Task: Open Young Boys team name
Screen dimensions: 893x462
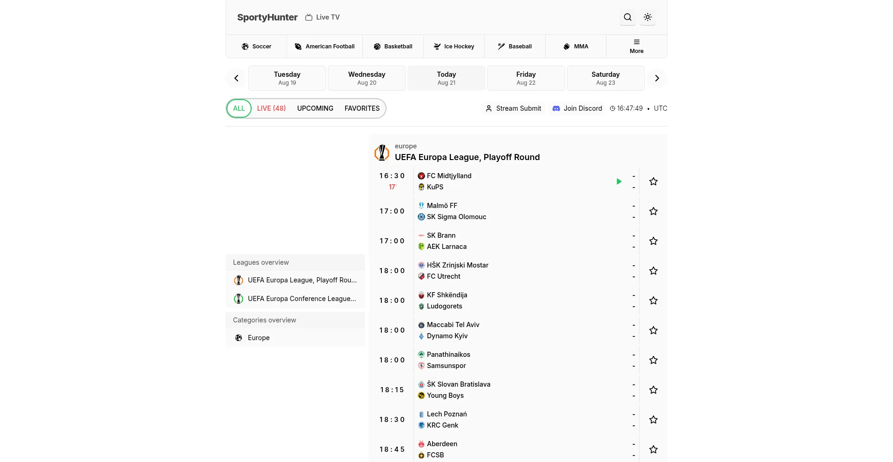Action: (x=446, y=395)
